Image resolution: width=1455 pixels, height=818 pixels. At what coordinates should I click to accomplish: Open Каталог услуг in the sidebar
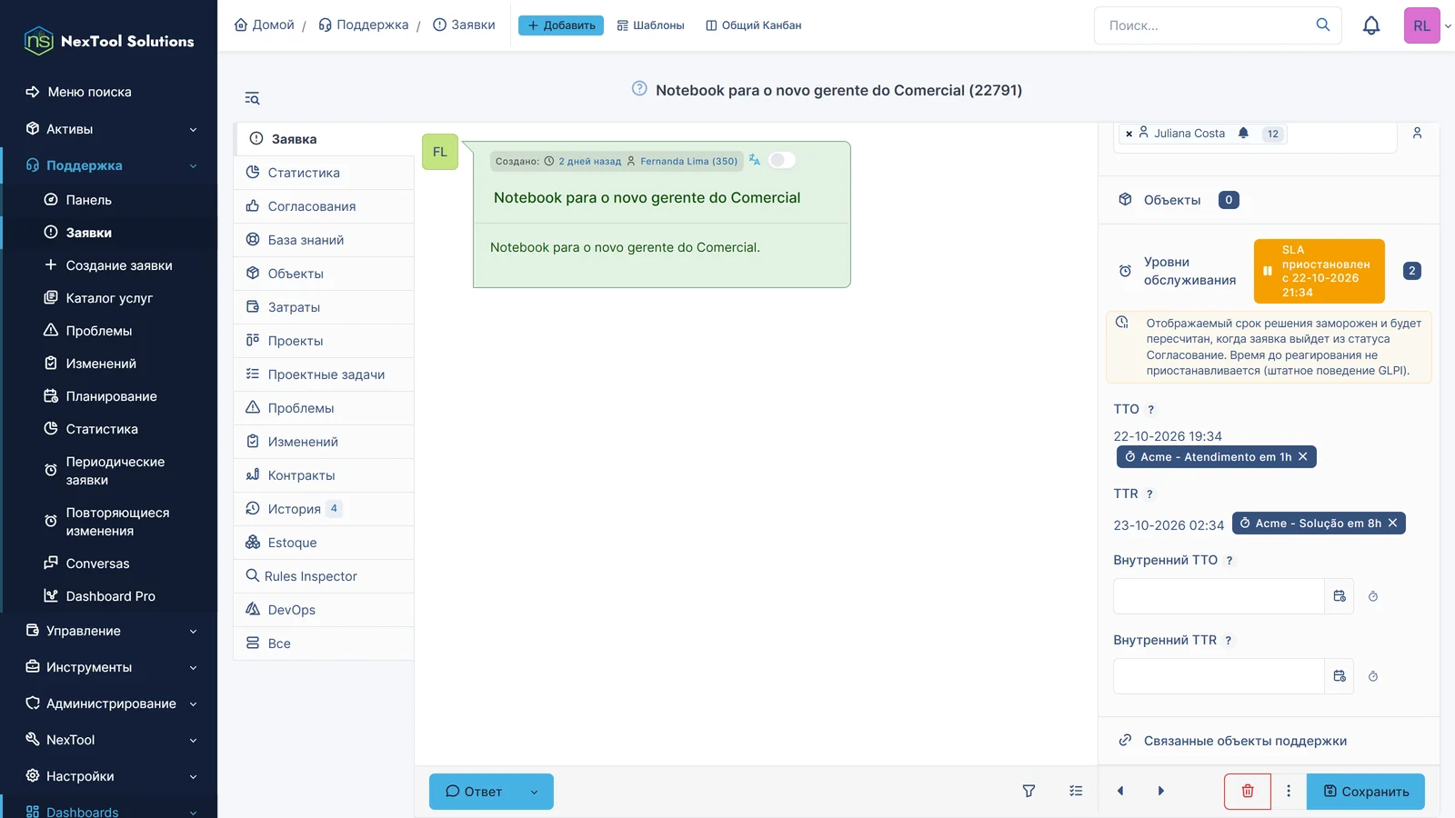tap(109, 298)
